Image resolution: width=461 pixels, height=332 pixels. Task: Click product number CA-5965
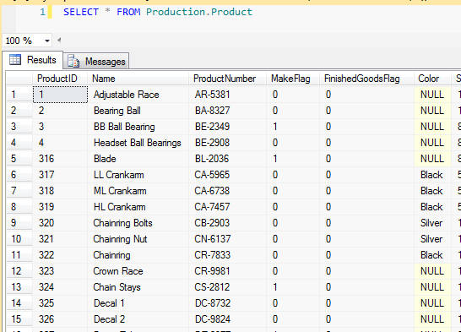(227, 175)
